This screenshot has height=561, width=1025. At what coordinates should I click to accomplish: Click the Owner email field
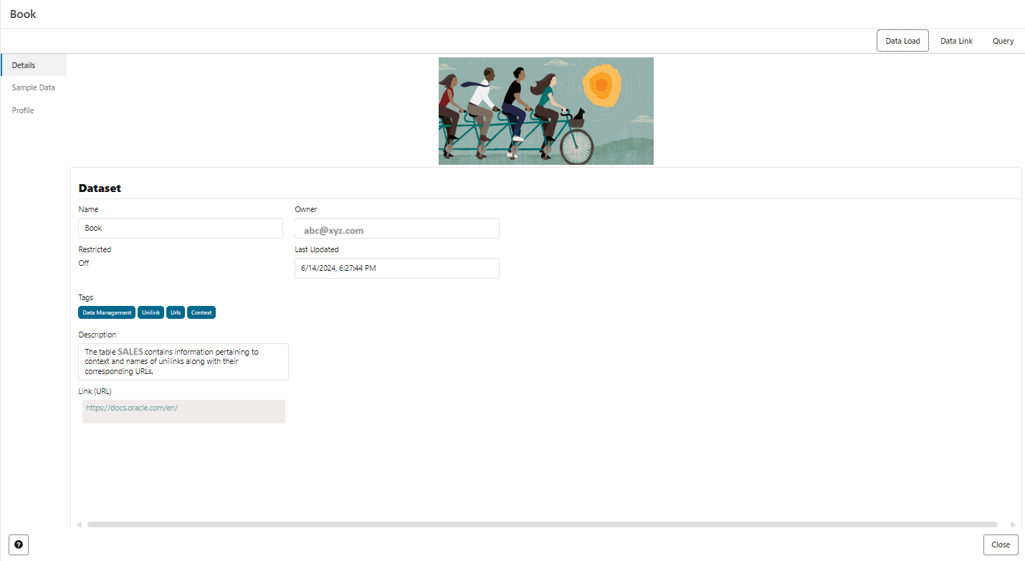(x=396, y=229)
